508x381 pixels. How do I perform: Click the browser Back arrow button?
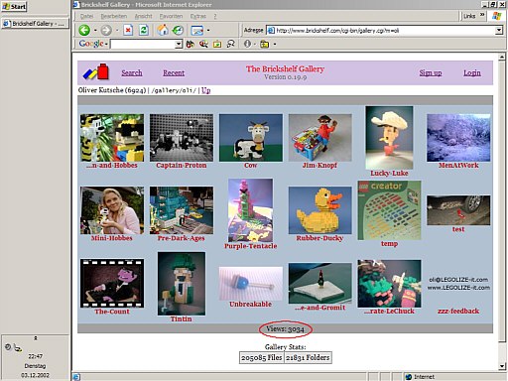tap(84, 30)
